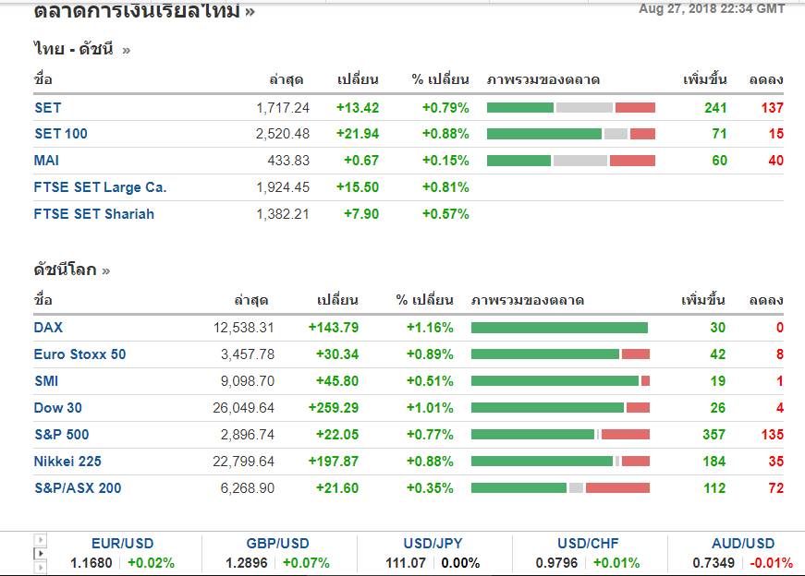Open the ตลาดการเงินเรียลไทม์ » heading link

point(144,10)
